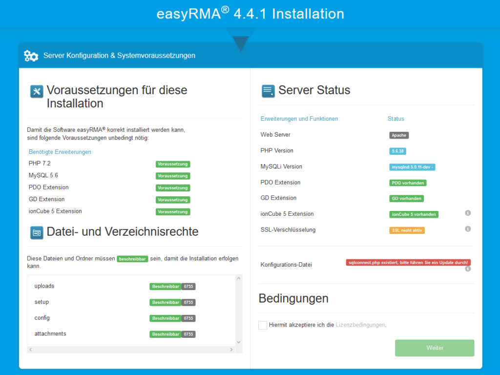Click the Beschreibbar badge for attachments

click(x=166, y=334)
